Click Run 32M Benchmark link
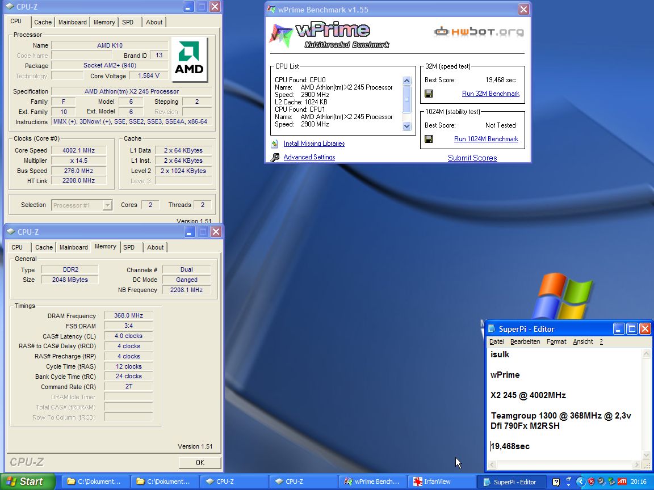The image size is (654, 490). tap(491, 94)
